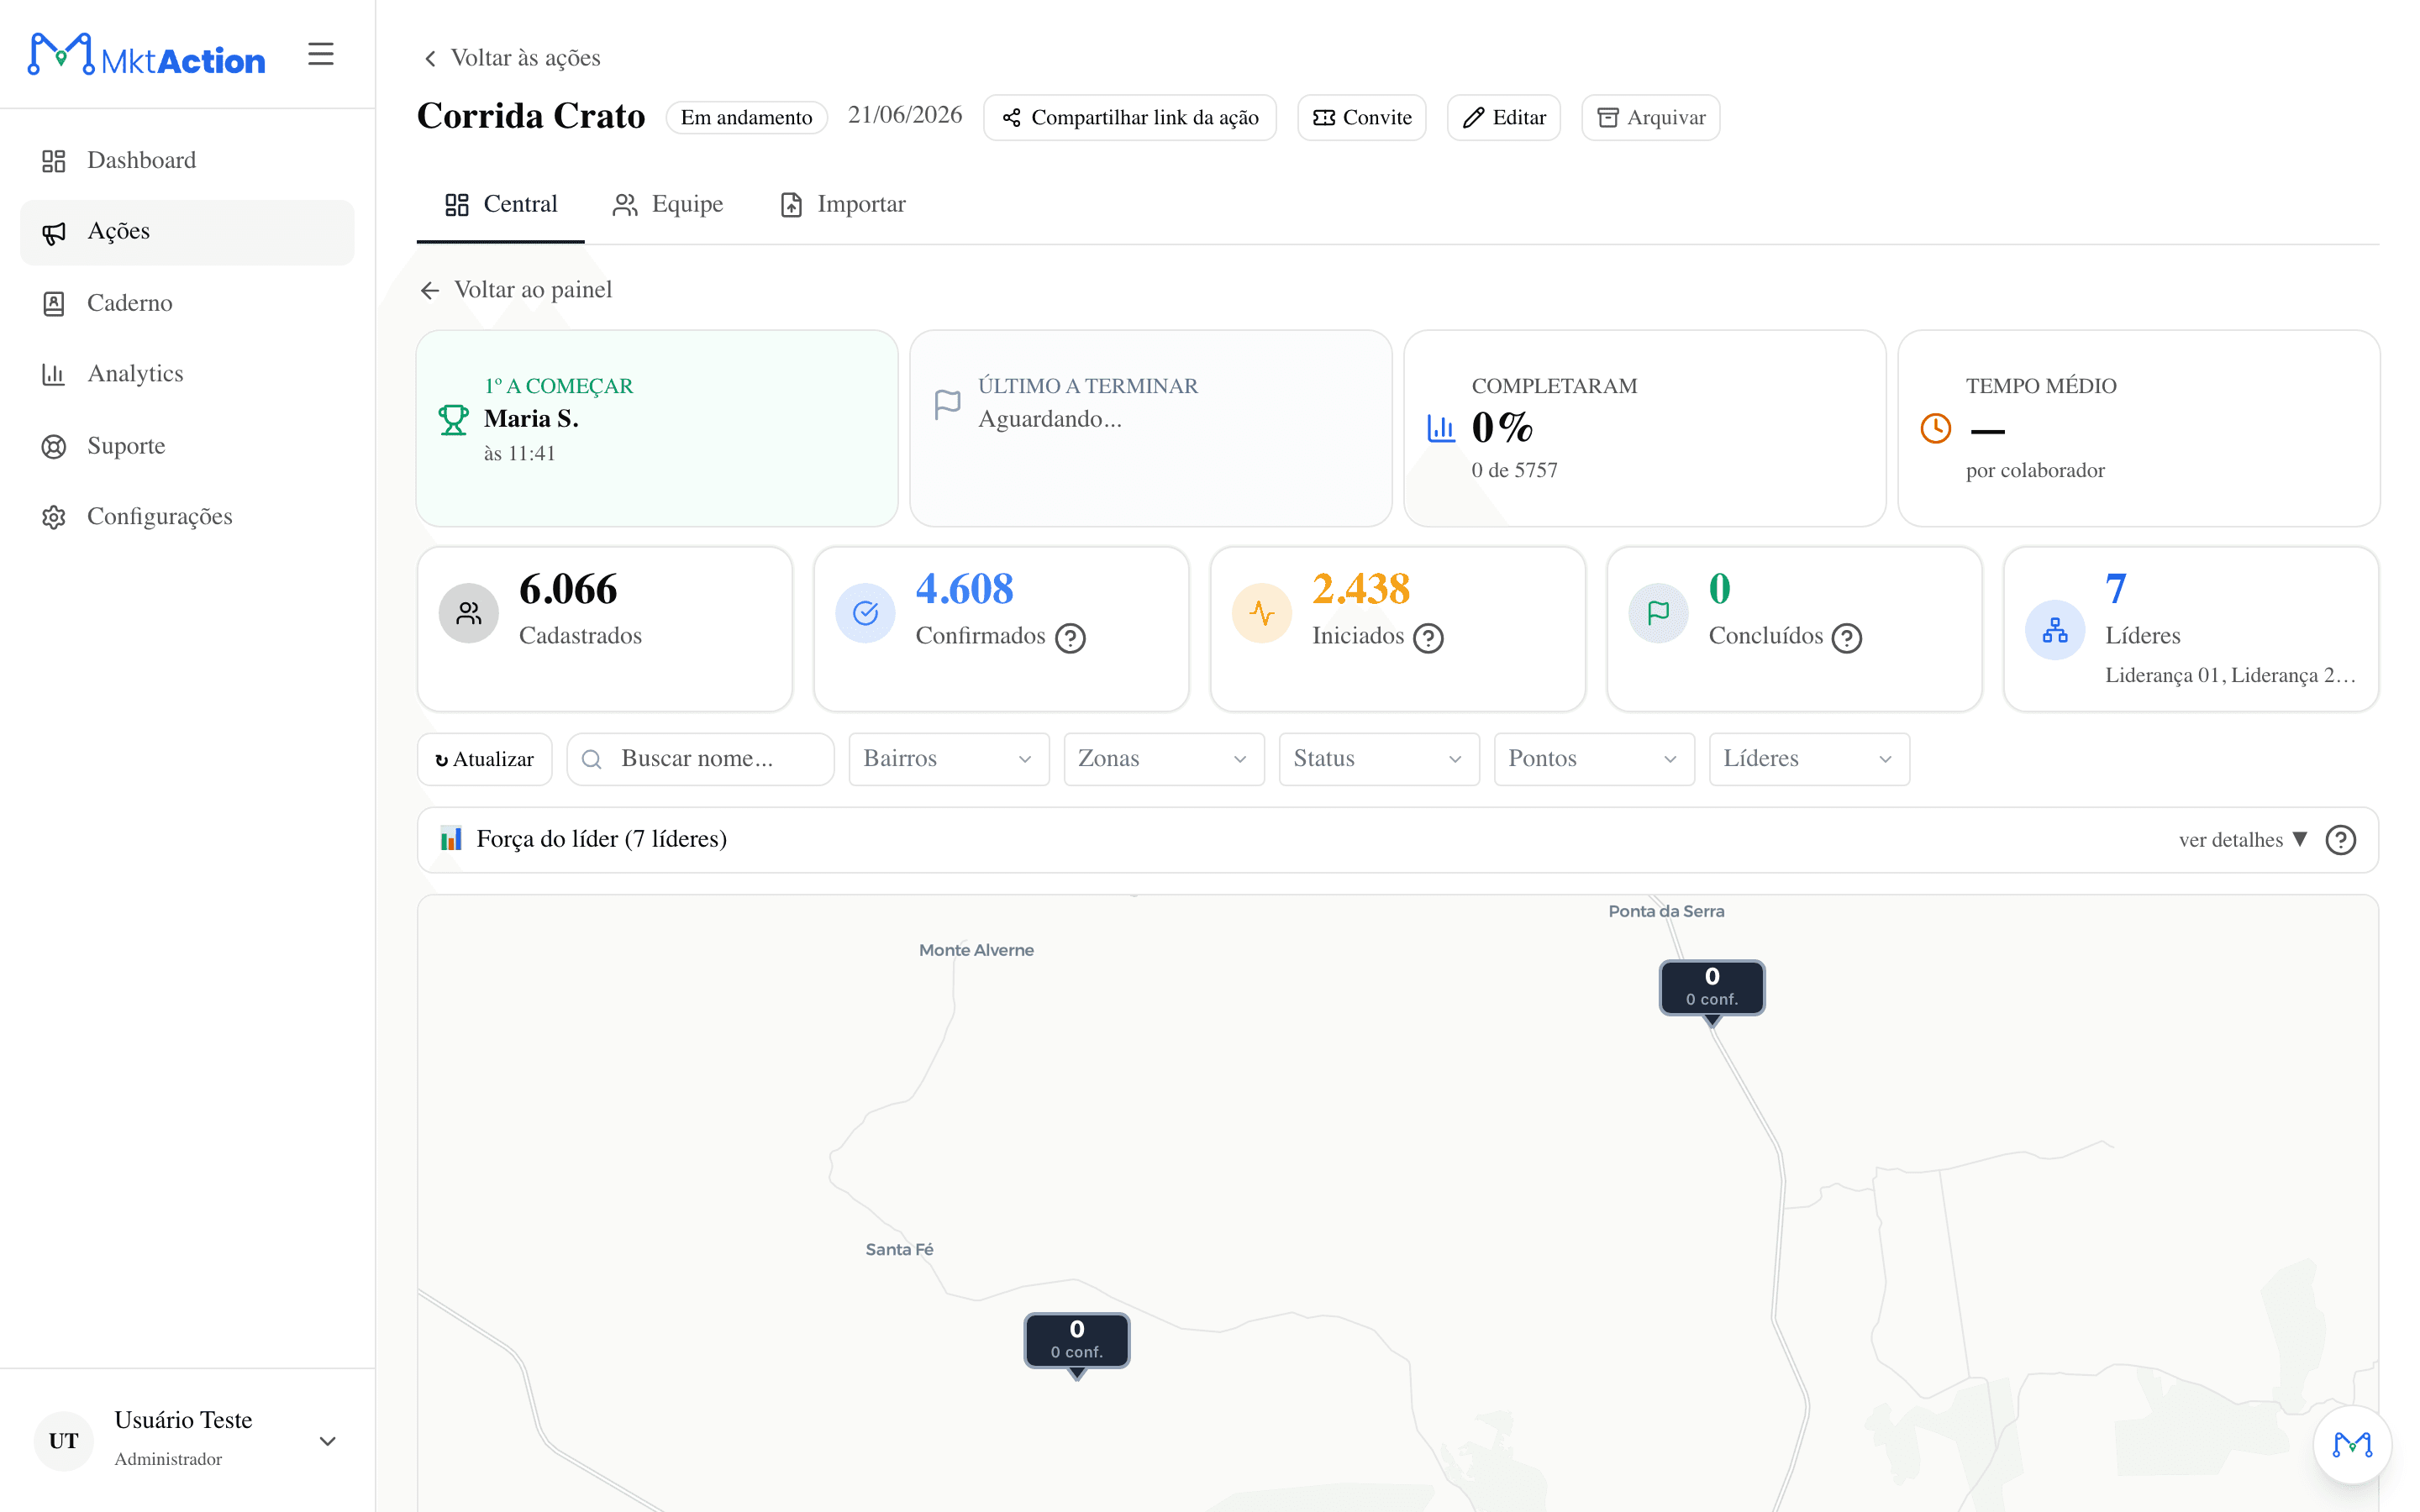2420x1512 pixels.
Task: Open the MktAction floating chat icon
Action: pyautogui.click(x=2352, y=1444)
